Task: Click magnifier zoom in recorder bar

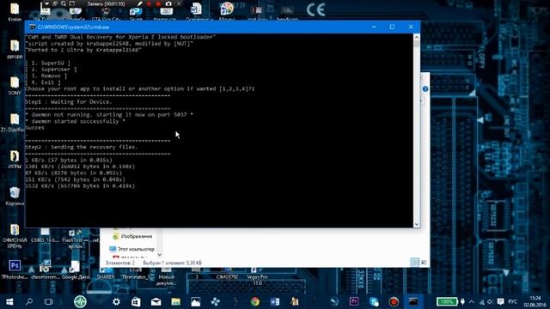Action: click(64, 3)
